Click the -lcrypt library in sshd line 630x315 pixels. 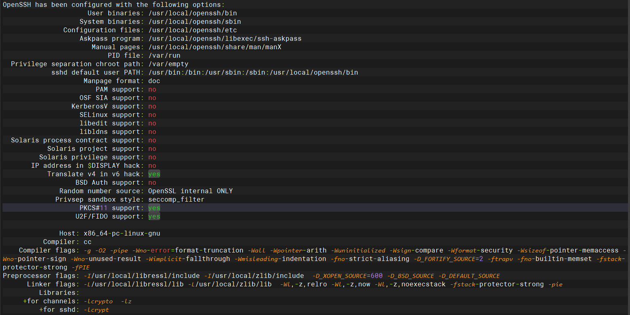[x=96, y=310]
